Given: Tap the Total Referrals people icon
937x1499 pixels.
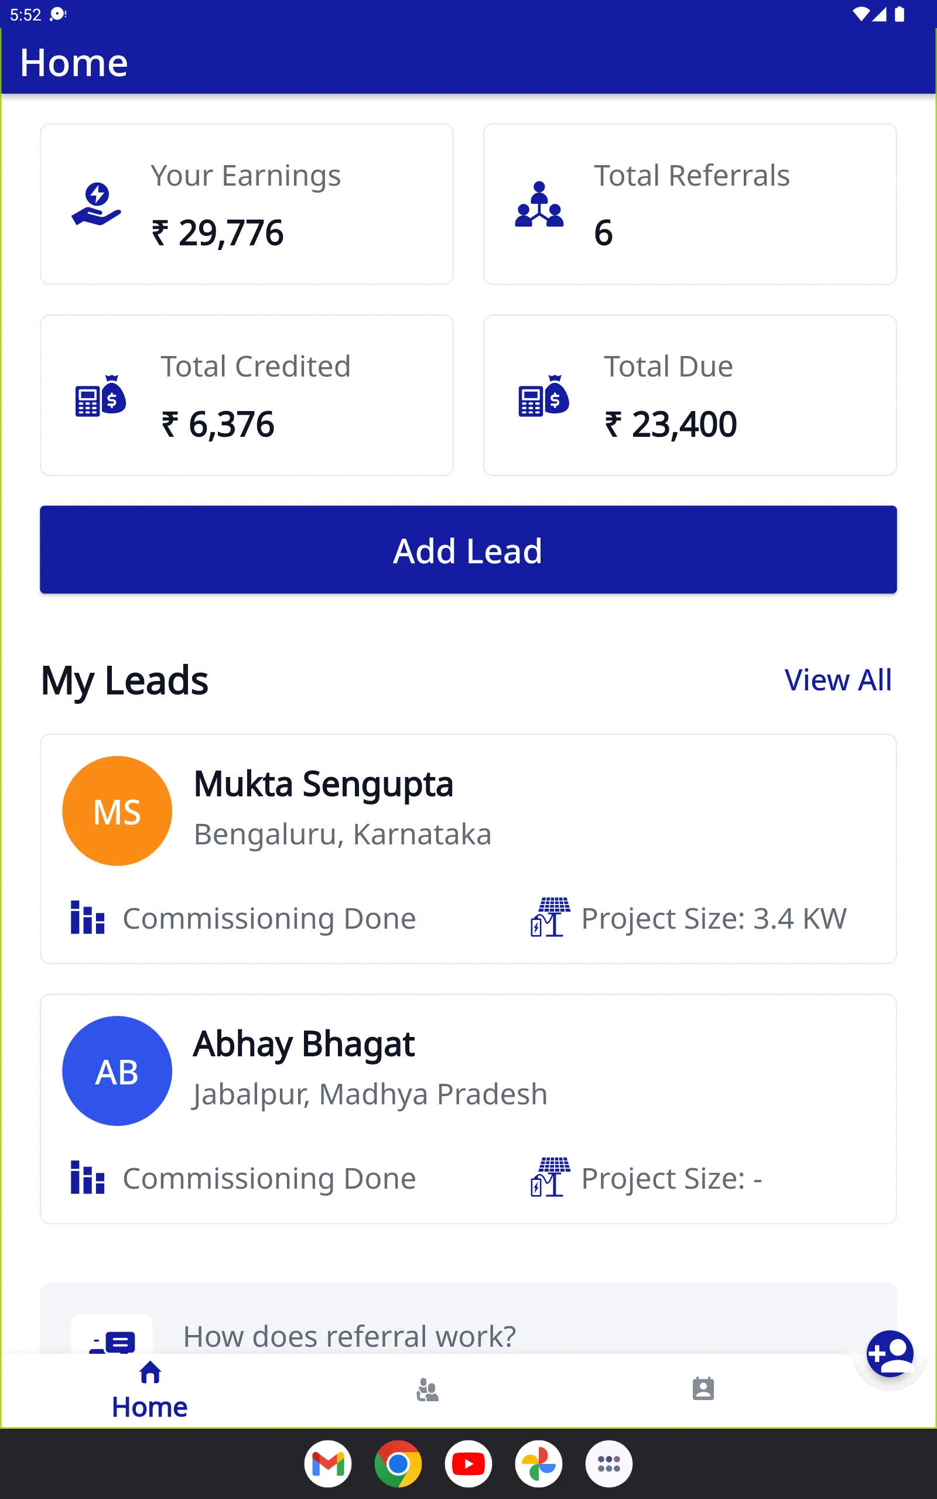Looking at the screenshot, I should (x=539, y=204).
